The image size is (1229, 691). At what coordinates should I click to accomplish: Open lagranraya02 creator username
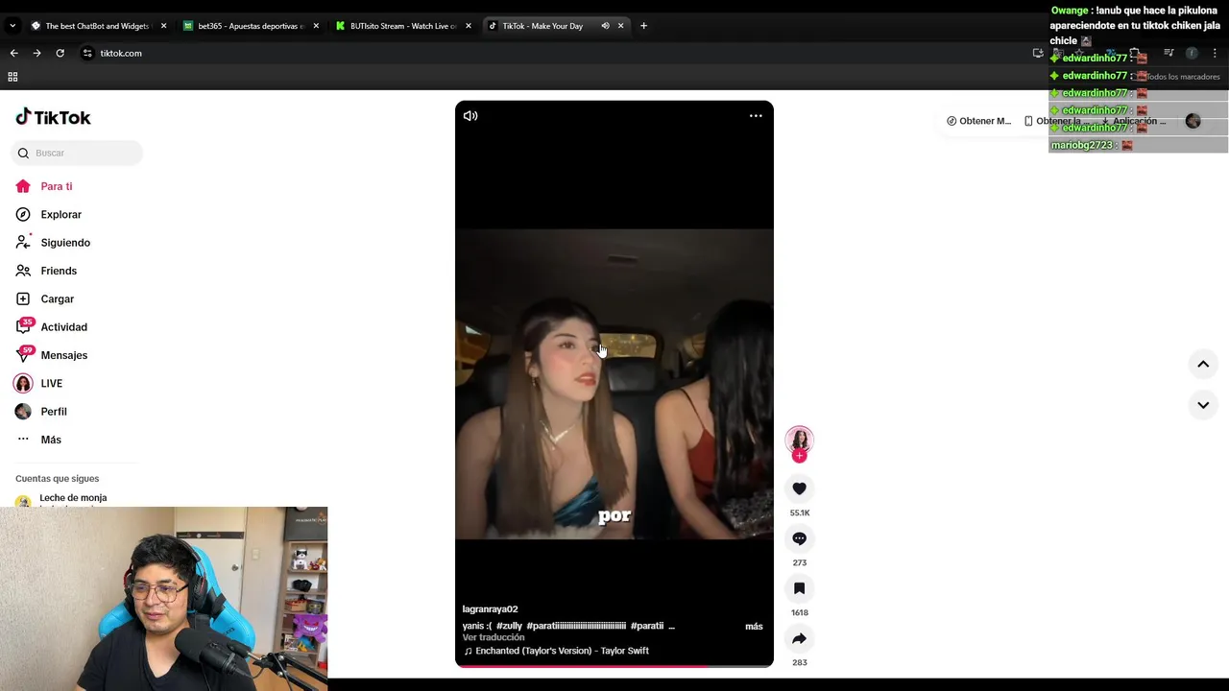tap(490, 609)
